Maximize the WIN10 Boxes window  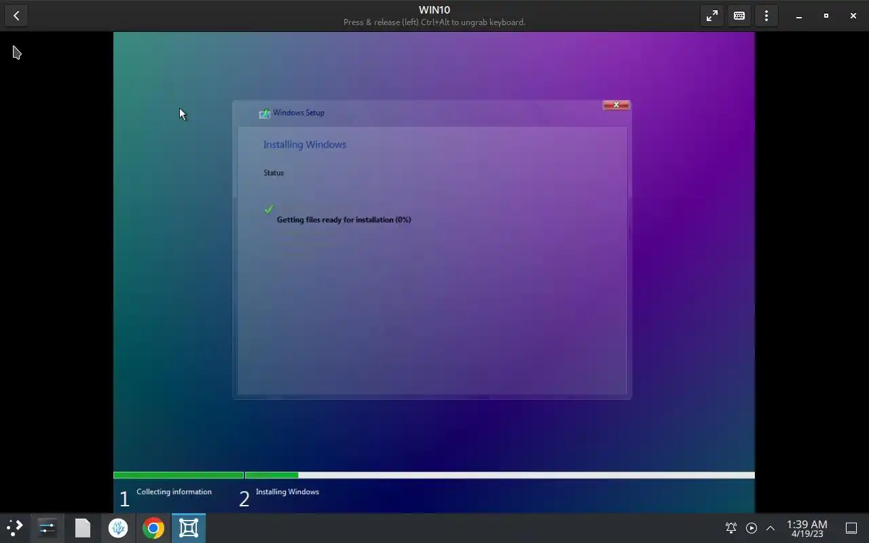826,16
